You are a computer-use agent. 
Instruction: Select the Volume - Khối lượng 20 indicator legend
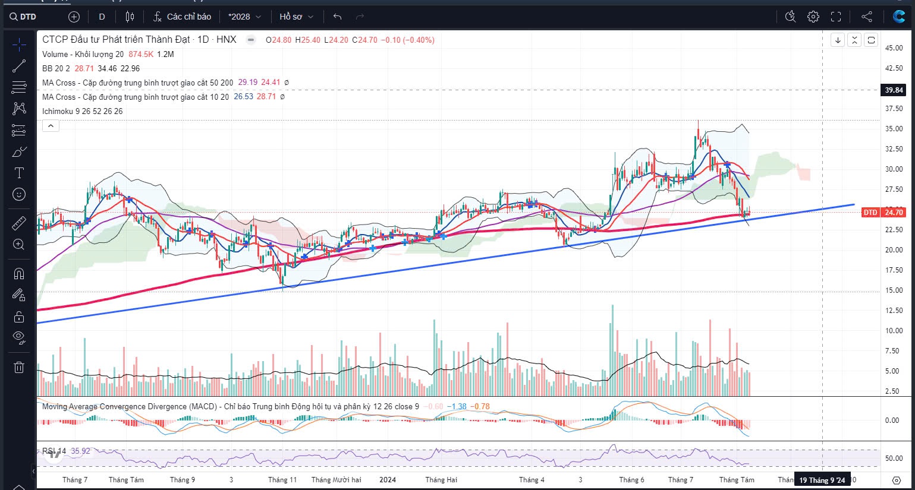pyautogui.click(x=83, y=54)
